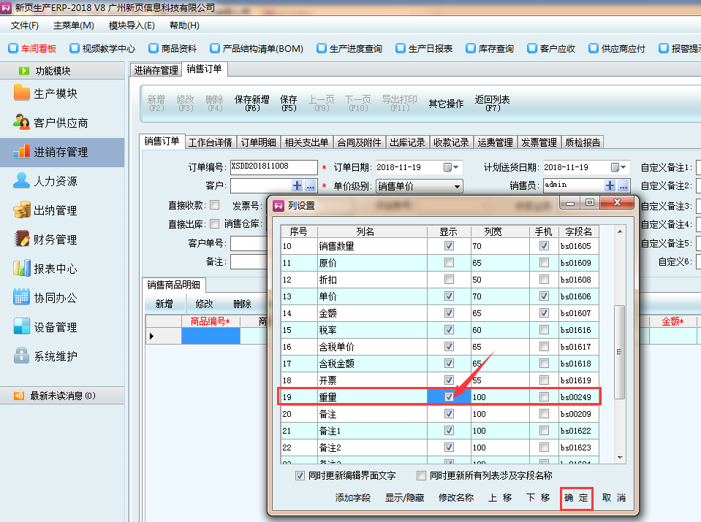The height and width of the screenshot is (522, 701).
Task: Open the 计划送货日期 date dropdown
Action: pos(624,167)
